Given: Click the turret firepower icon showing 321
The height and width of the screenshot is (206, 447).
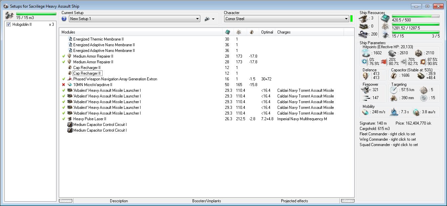Looking at the screenshot, I should [365, 90].
